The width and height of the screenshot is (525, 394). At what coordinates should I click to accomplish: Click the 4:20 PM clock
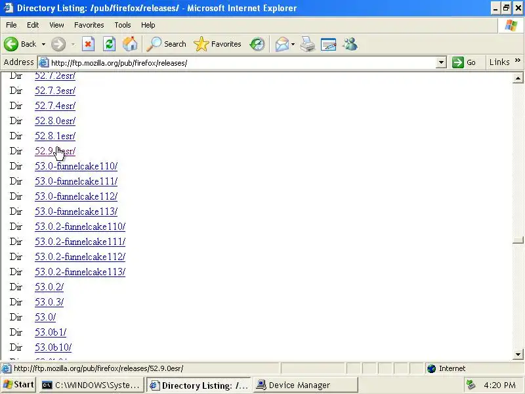pos(499,385)
